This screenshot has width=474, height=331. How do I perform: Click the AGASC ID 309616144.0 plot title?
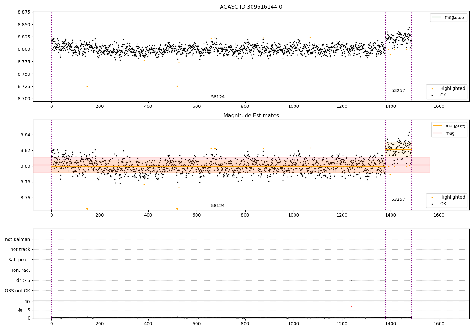251,7
